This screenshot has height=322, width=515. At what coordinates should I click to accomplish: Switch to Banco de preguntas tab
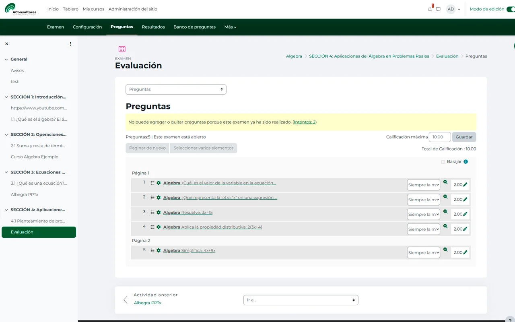click(194, 27)
